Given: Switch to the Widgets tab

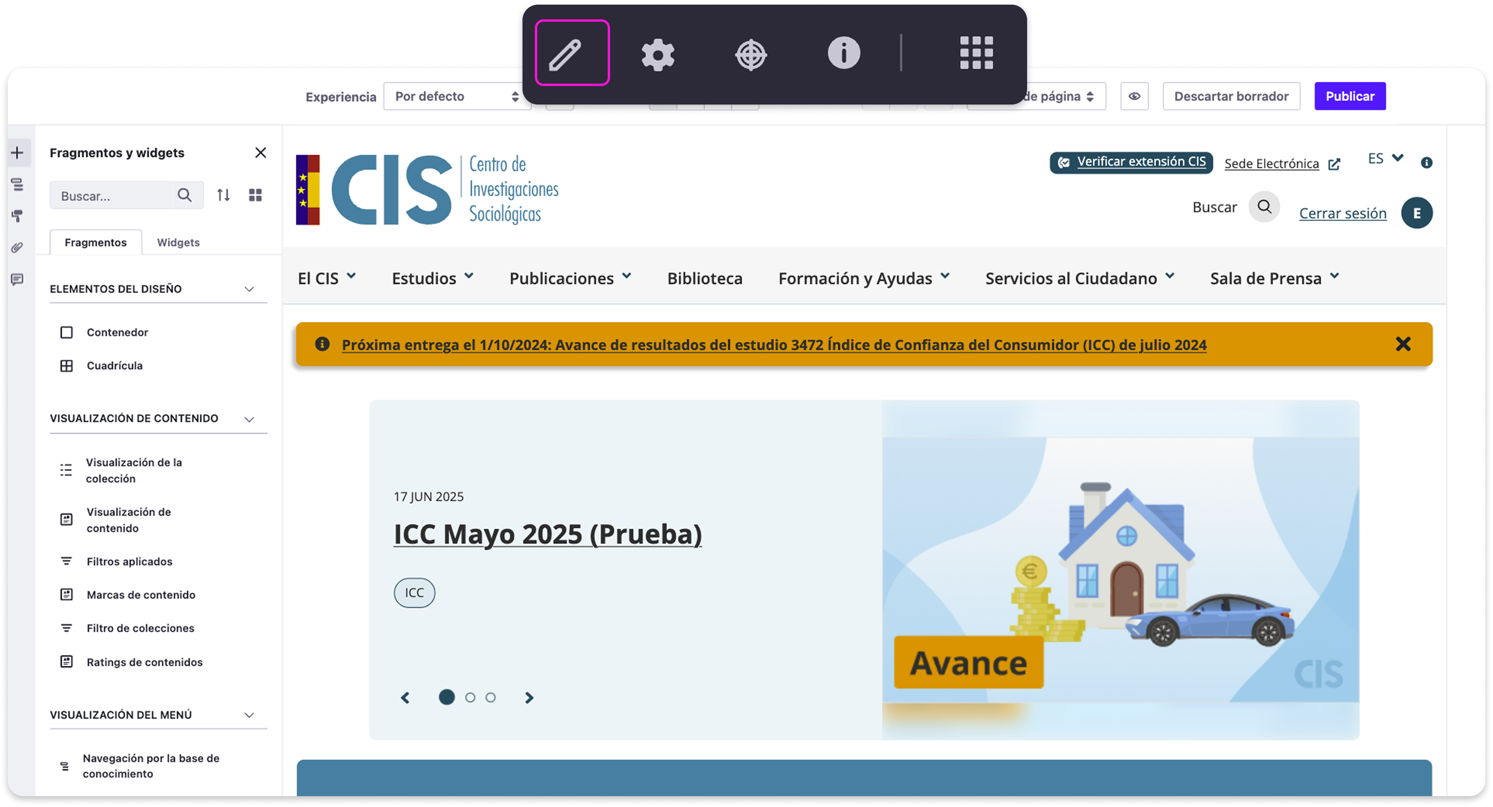Looking at the screenshot, I should click(x=178, y=242).
